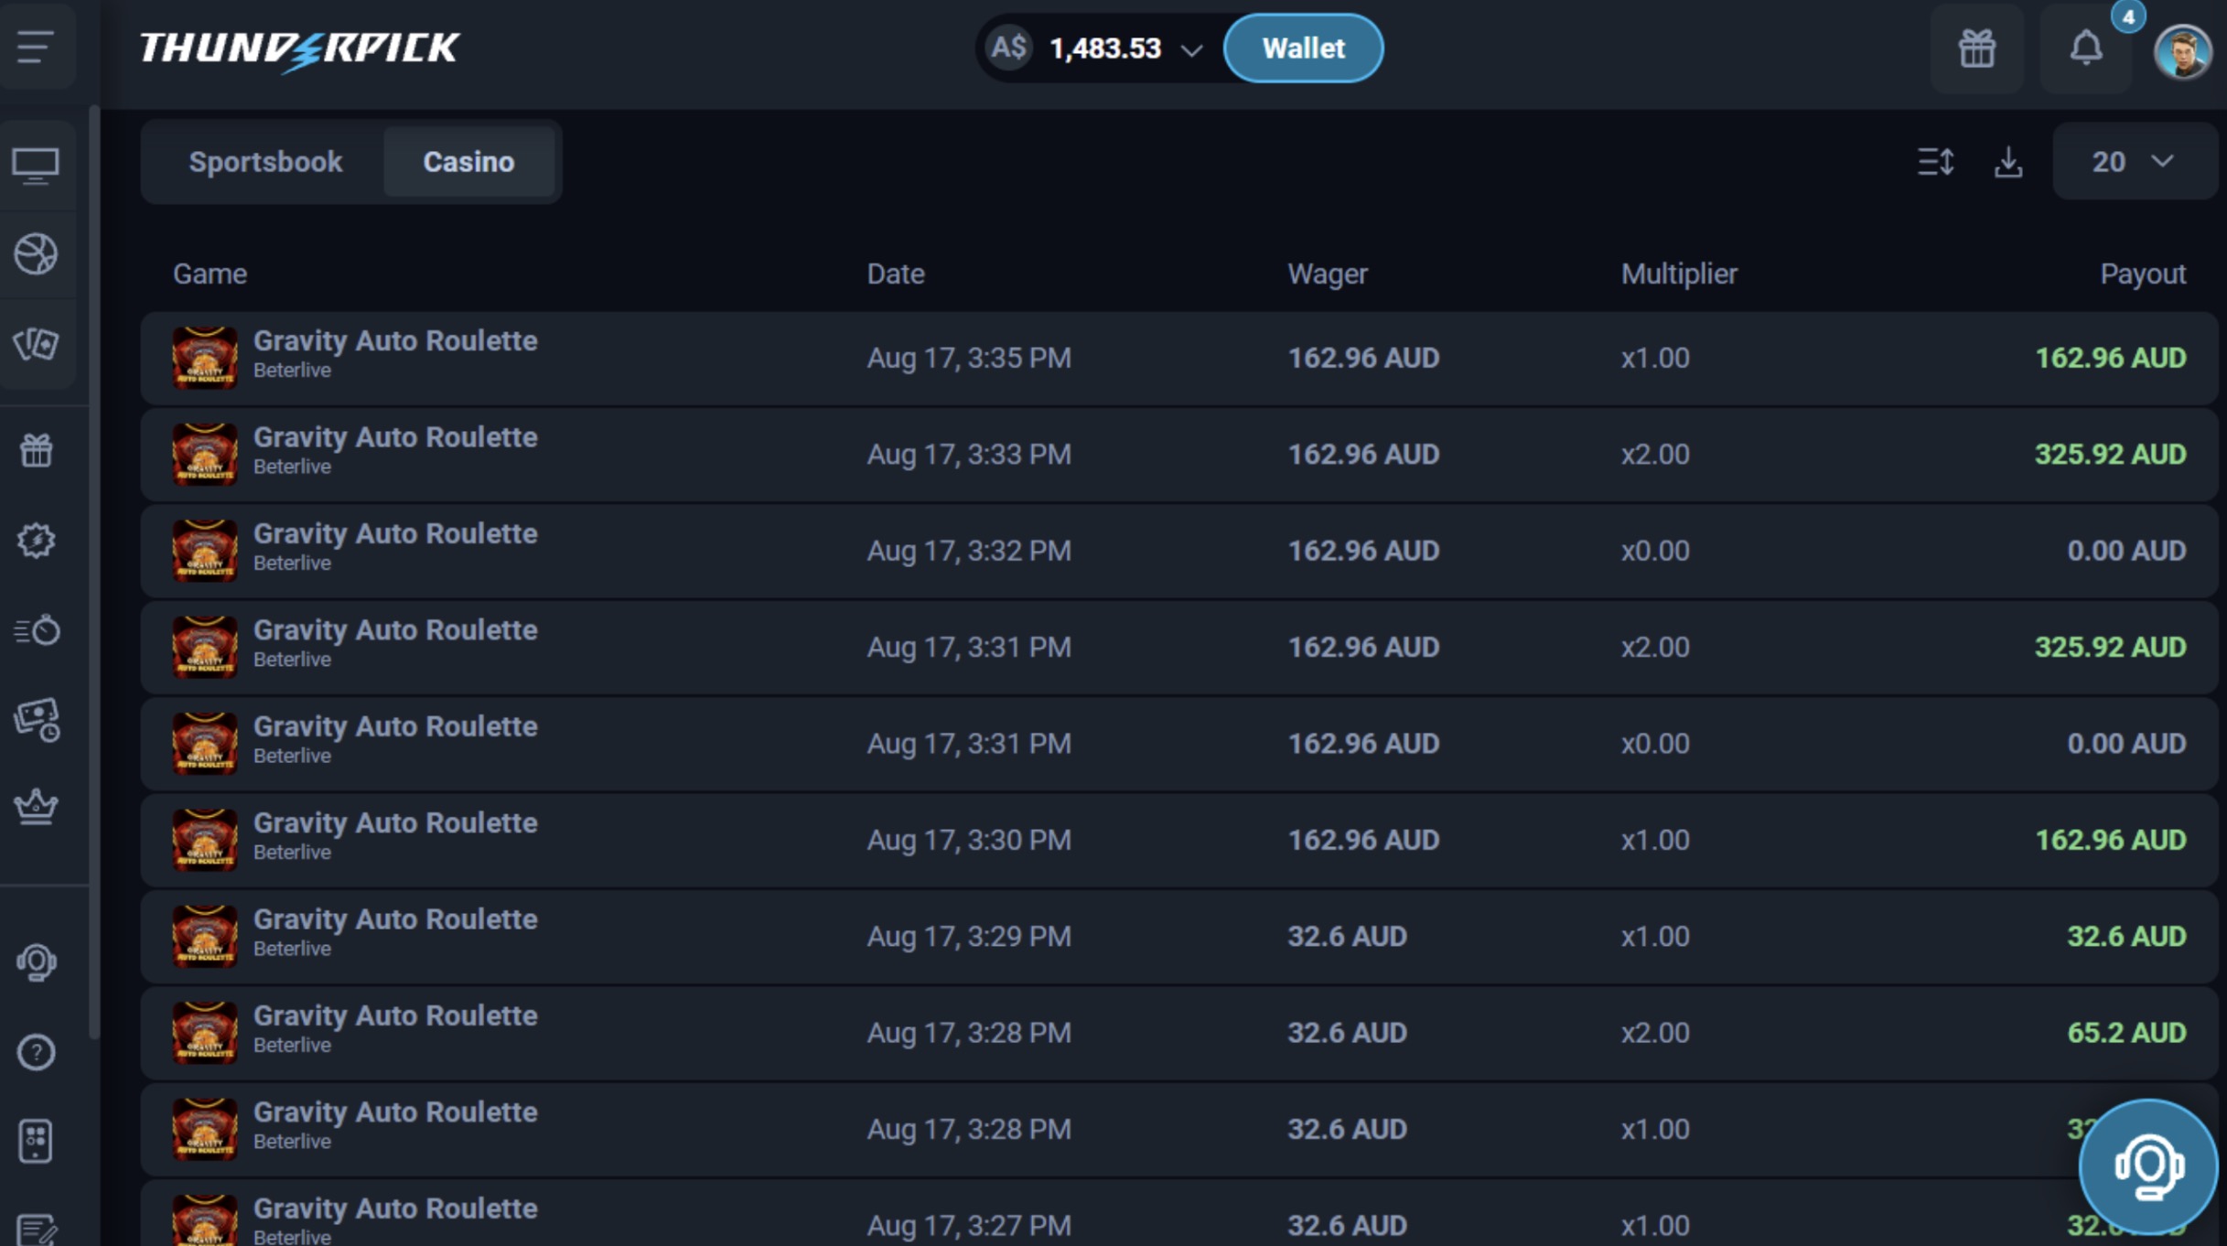Open the playing cards casino icon
The height and width of the screenshot is (1246, 2227).
(x=36, y=344)
